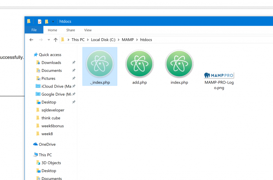Select the index.php Atom file icon

pyautogui.click(x=179, y=64)
